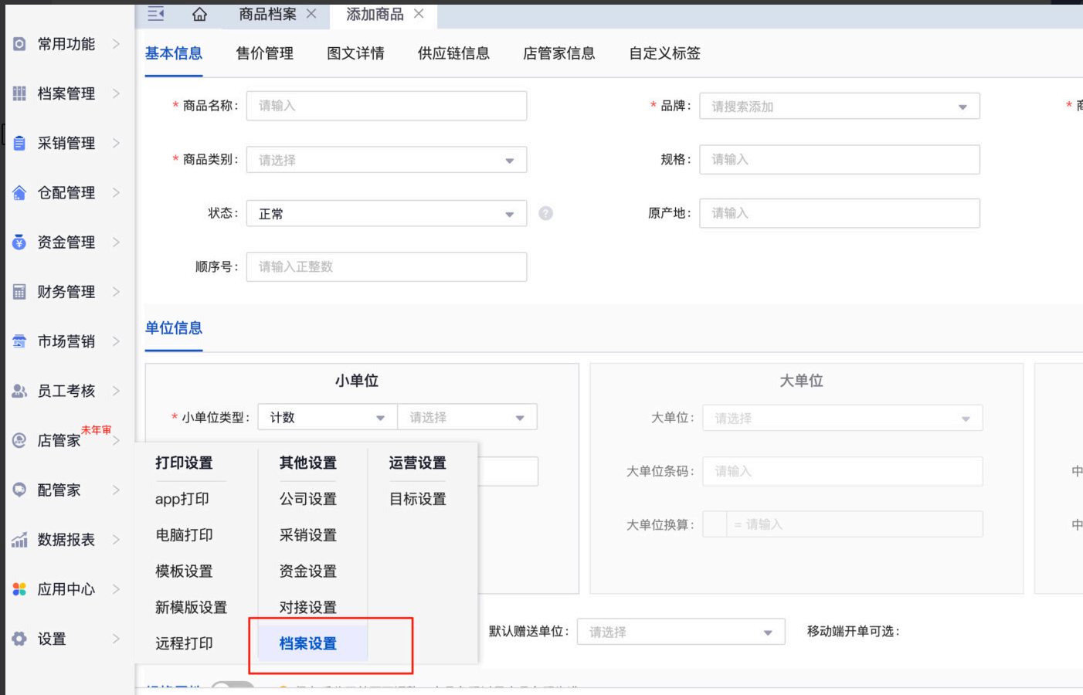Screen dimensions: 1083x695
Task: Open 公司设置 under 其他设置
Action: (x=308, y=499)
